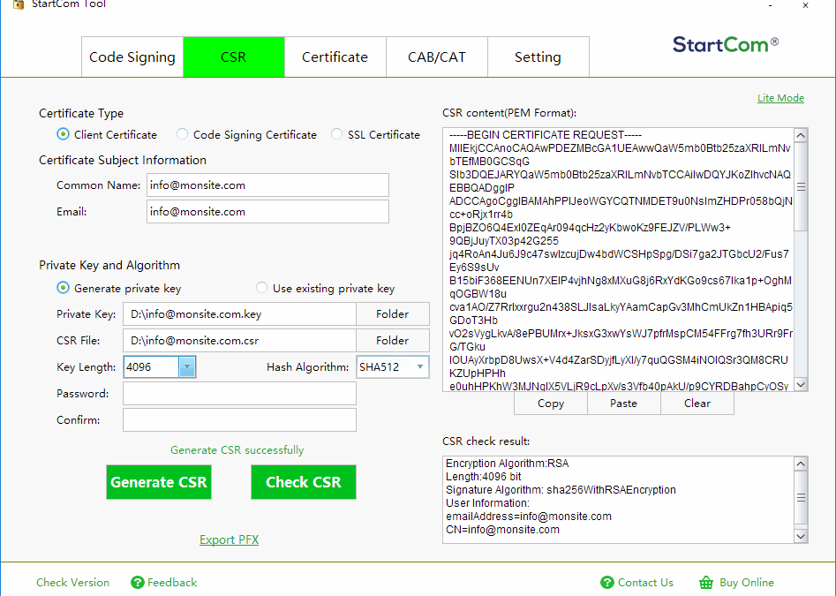This screenshot has width=836, height=596.
Task: Switch to the CSR tab
Action: click(x=234, y=57)
